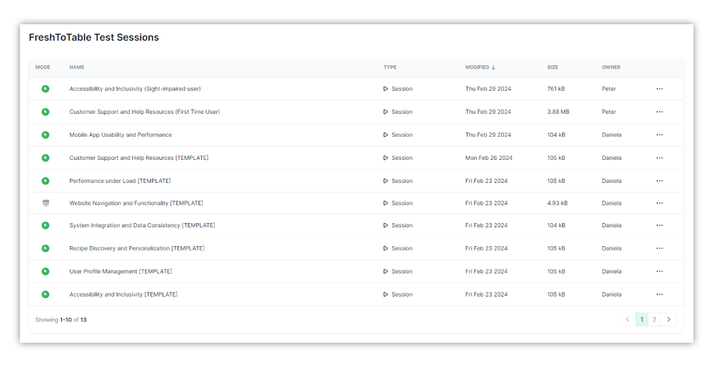Click the lightning mode icon for Performance under Load
This screenshot has height=367, width=713.
click(x=46, y=181)
